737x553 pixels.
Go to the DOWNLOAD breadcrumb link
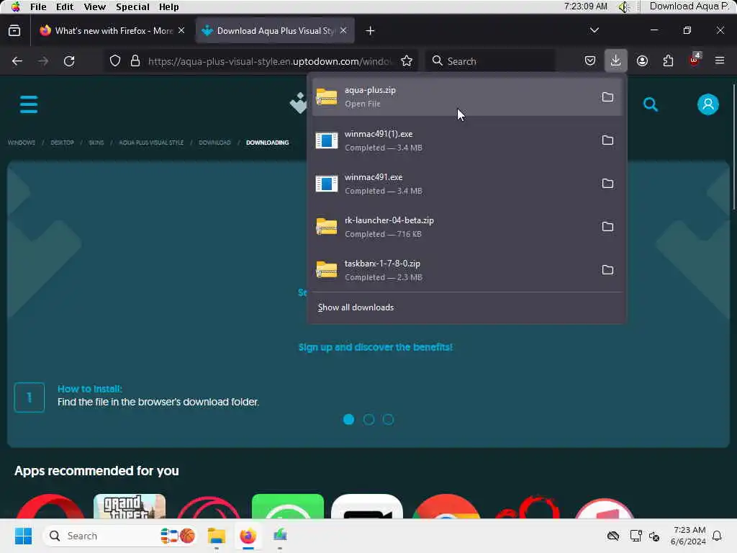(x=214, y=143)
